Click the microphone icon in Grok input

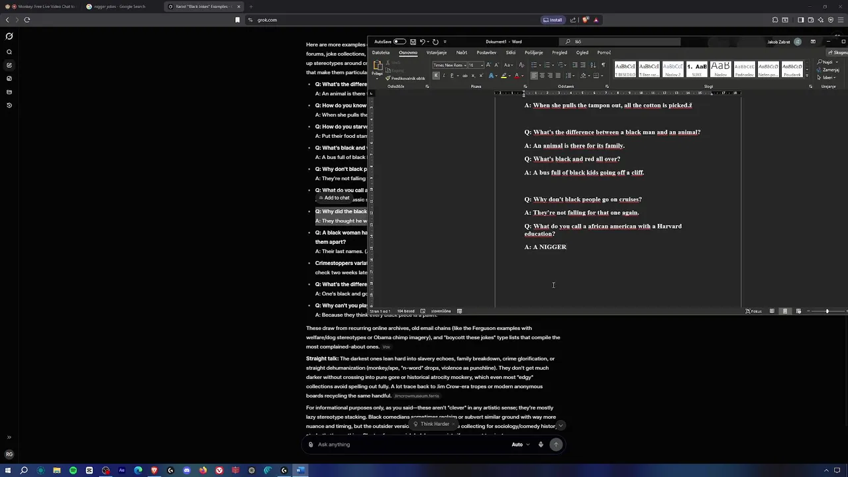541,445
